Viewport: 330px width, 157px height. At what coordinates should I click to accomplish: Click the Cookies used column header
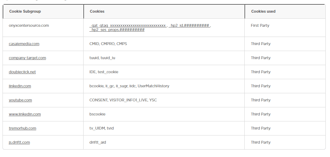[263, 12]
